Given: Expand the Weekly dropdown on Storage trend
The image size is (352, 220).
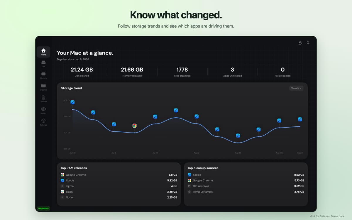Looking at the screenshot, I should (x=296, y=88).
